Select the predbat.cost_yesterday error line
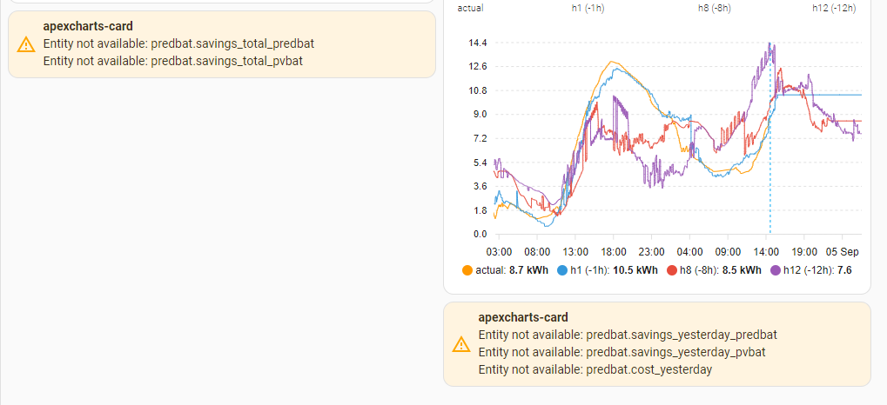Screen dimensions: 887x405 coord(595,370)
